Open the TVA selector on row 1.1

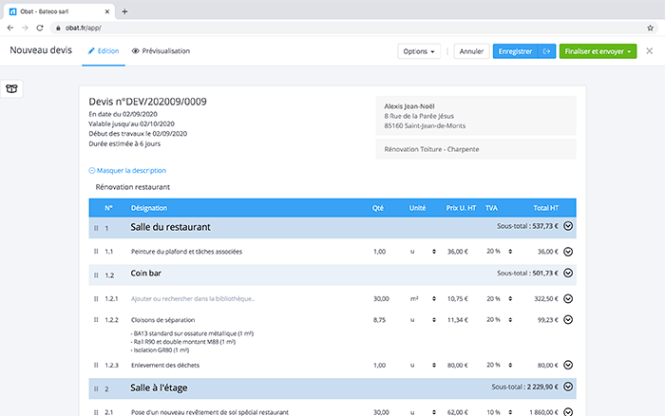point(510,252)
